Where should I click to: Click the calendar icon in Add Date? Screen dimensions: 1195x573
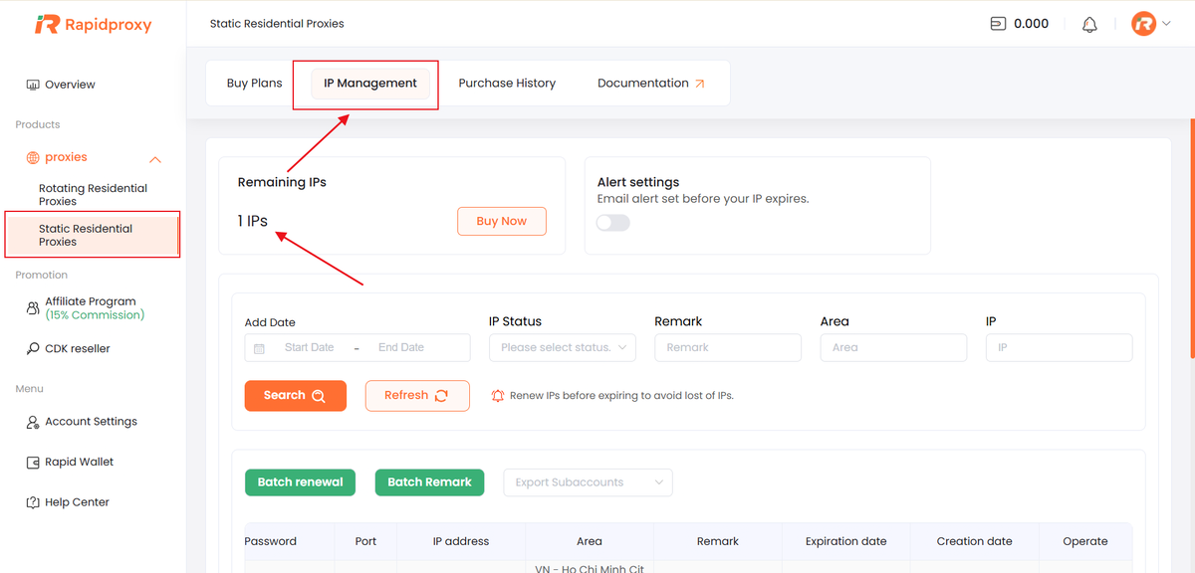tap(259, 348)
